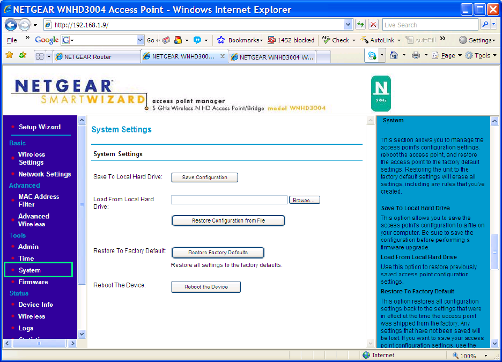Click the browser Forward arrow button
This screenshot has height=362, width=502.
click(24, 25)
